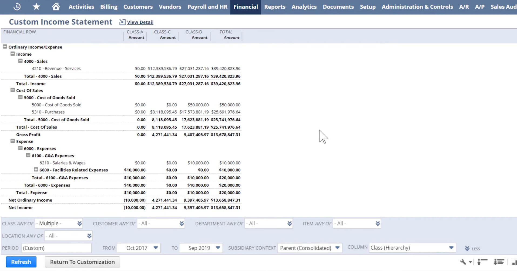Open the Documents menu
Viewport: 517px width, 271px height.
coord(338,7)
